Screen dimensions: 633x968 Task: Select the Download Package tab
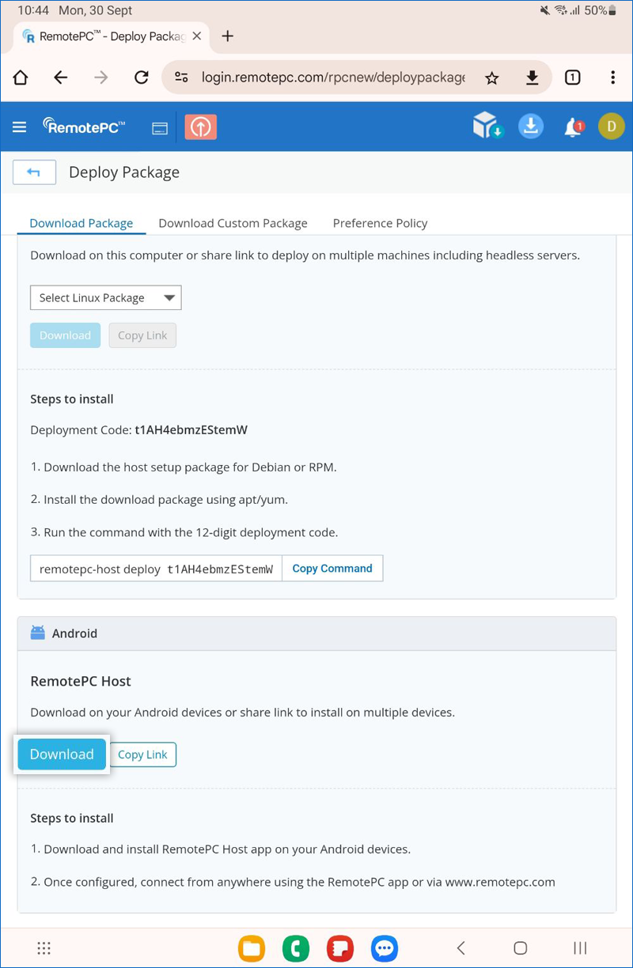(x=81, y=223)
